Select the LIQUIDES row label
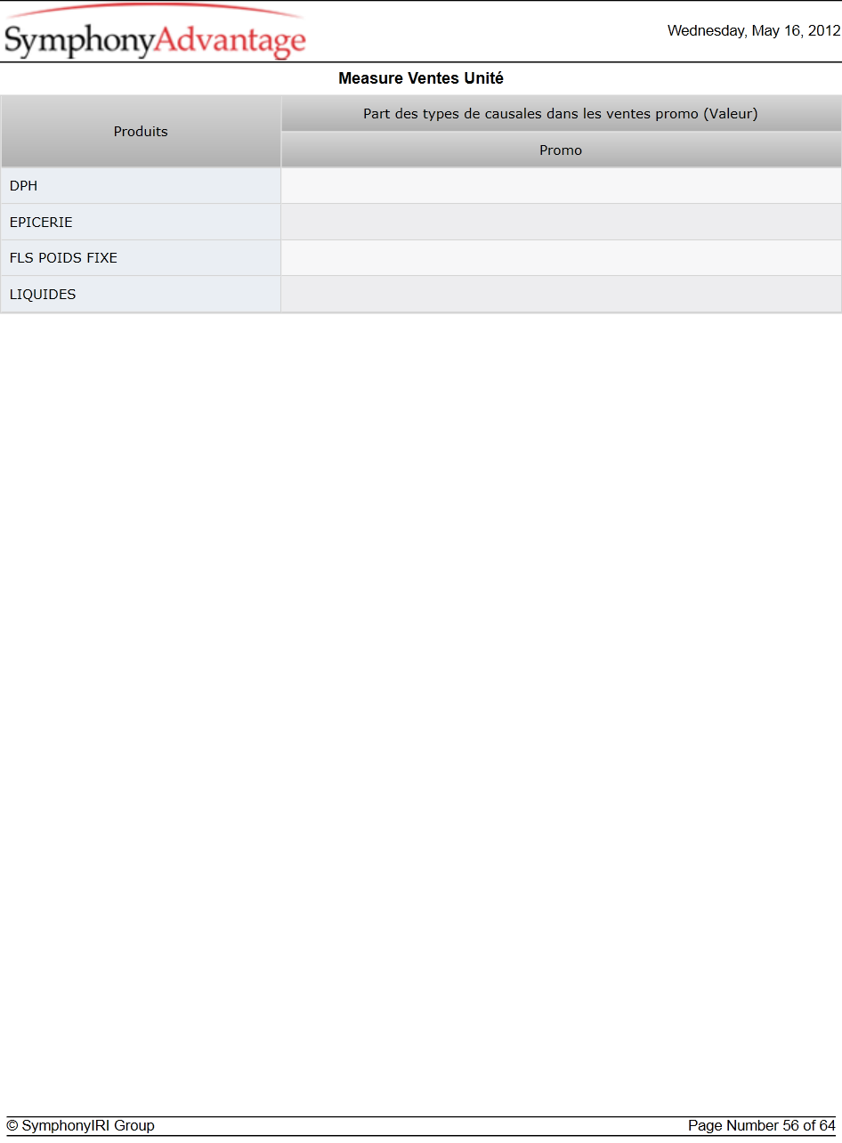Viewport: 842px width, 1143px height. click(141, 294)
